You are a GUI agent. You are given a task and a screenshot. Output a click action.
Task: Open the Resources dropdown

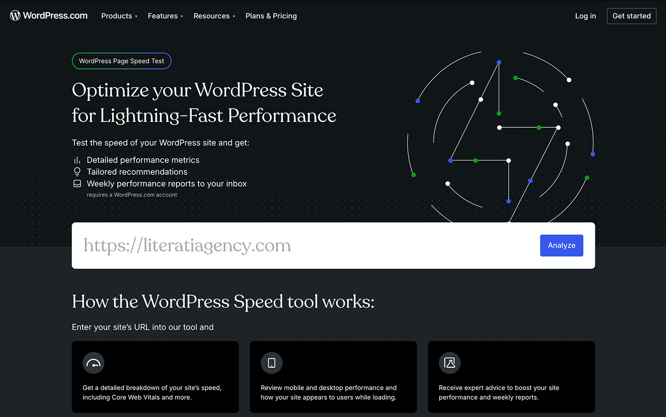(x=212, y=16)
